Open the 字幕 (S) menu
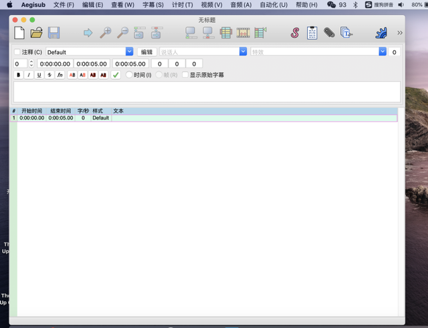428x328 pixels. 153,5
